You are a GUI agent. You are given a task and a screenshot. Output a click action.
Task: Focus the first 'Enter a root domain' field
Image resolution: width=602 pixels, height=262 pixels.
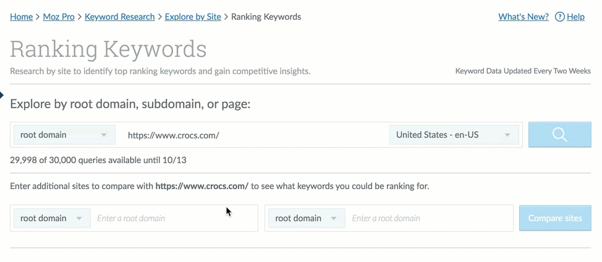(173, 218)
